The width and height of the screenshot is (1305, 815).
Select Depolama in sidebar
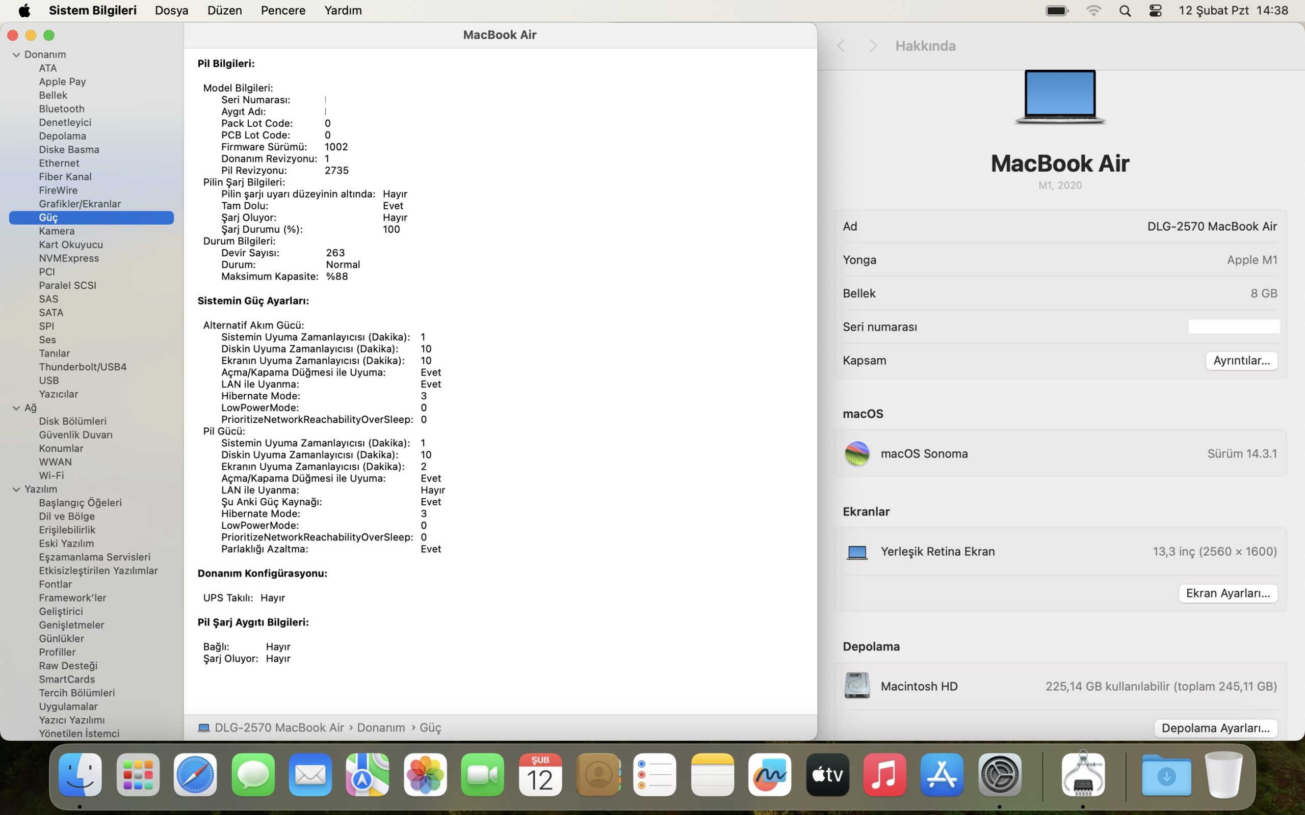[62, 136]
